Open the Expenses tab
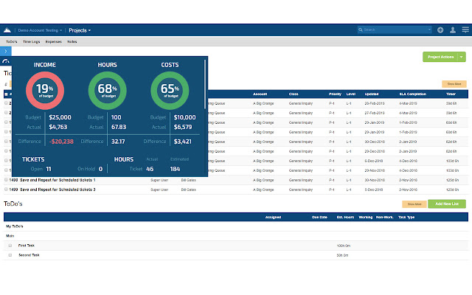 pos(54,42)
